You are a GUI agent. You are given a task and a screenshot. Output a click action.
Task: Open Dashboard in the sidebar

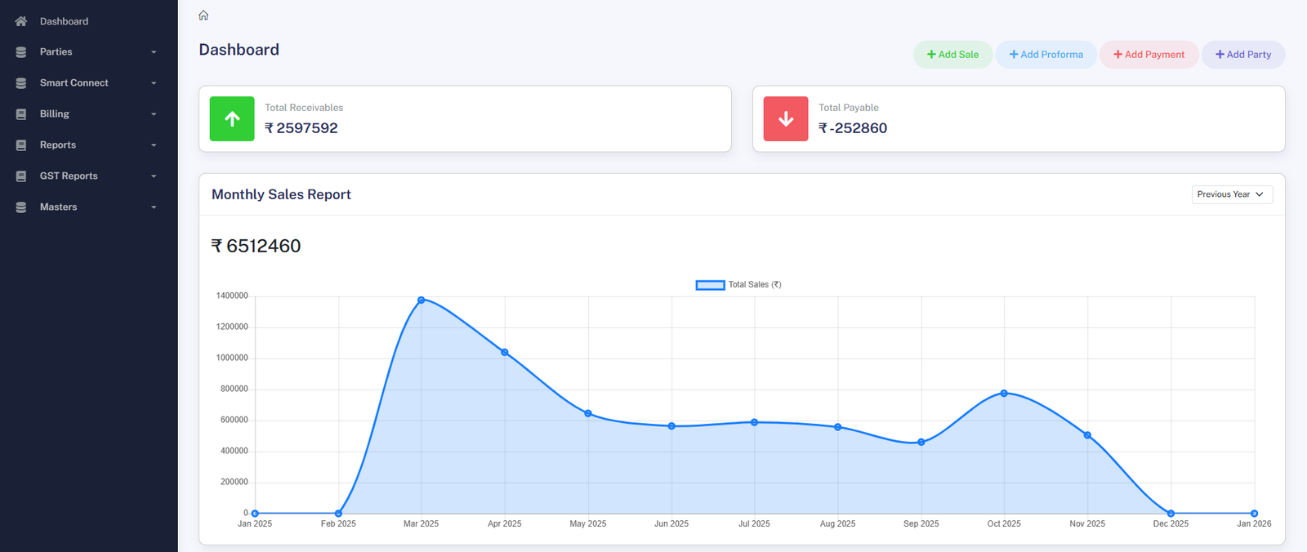coord(88,21)
